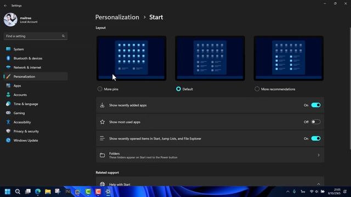Image resolution: width=351 pixels, height=197 pixels.
Task: Choose the More recommendations layout thumbnail
Action: (288, 58)
